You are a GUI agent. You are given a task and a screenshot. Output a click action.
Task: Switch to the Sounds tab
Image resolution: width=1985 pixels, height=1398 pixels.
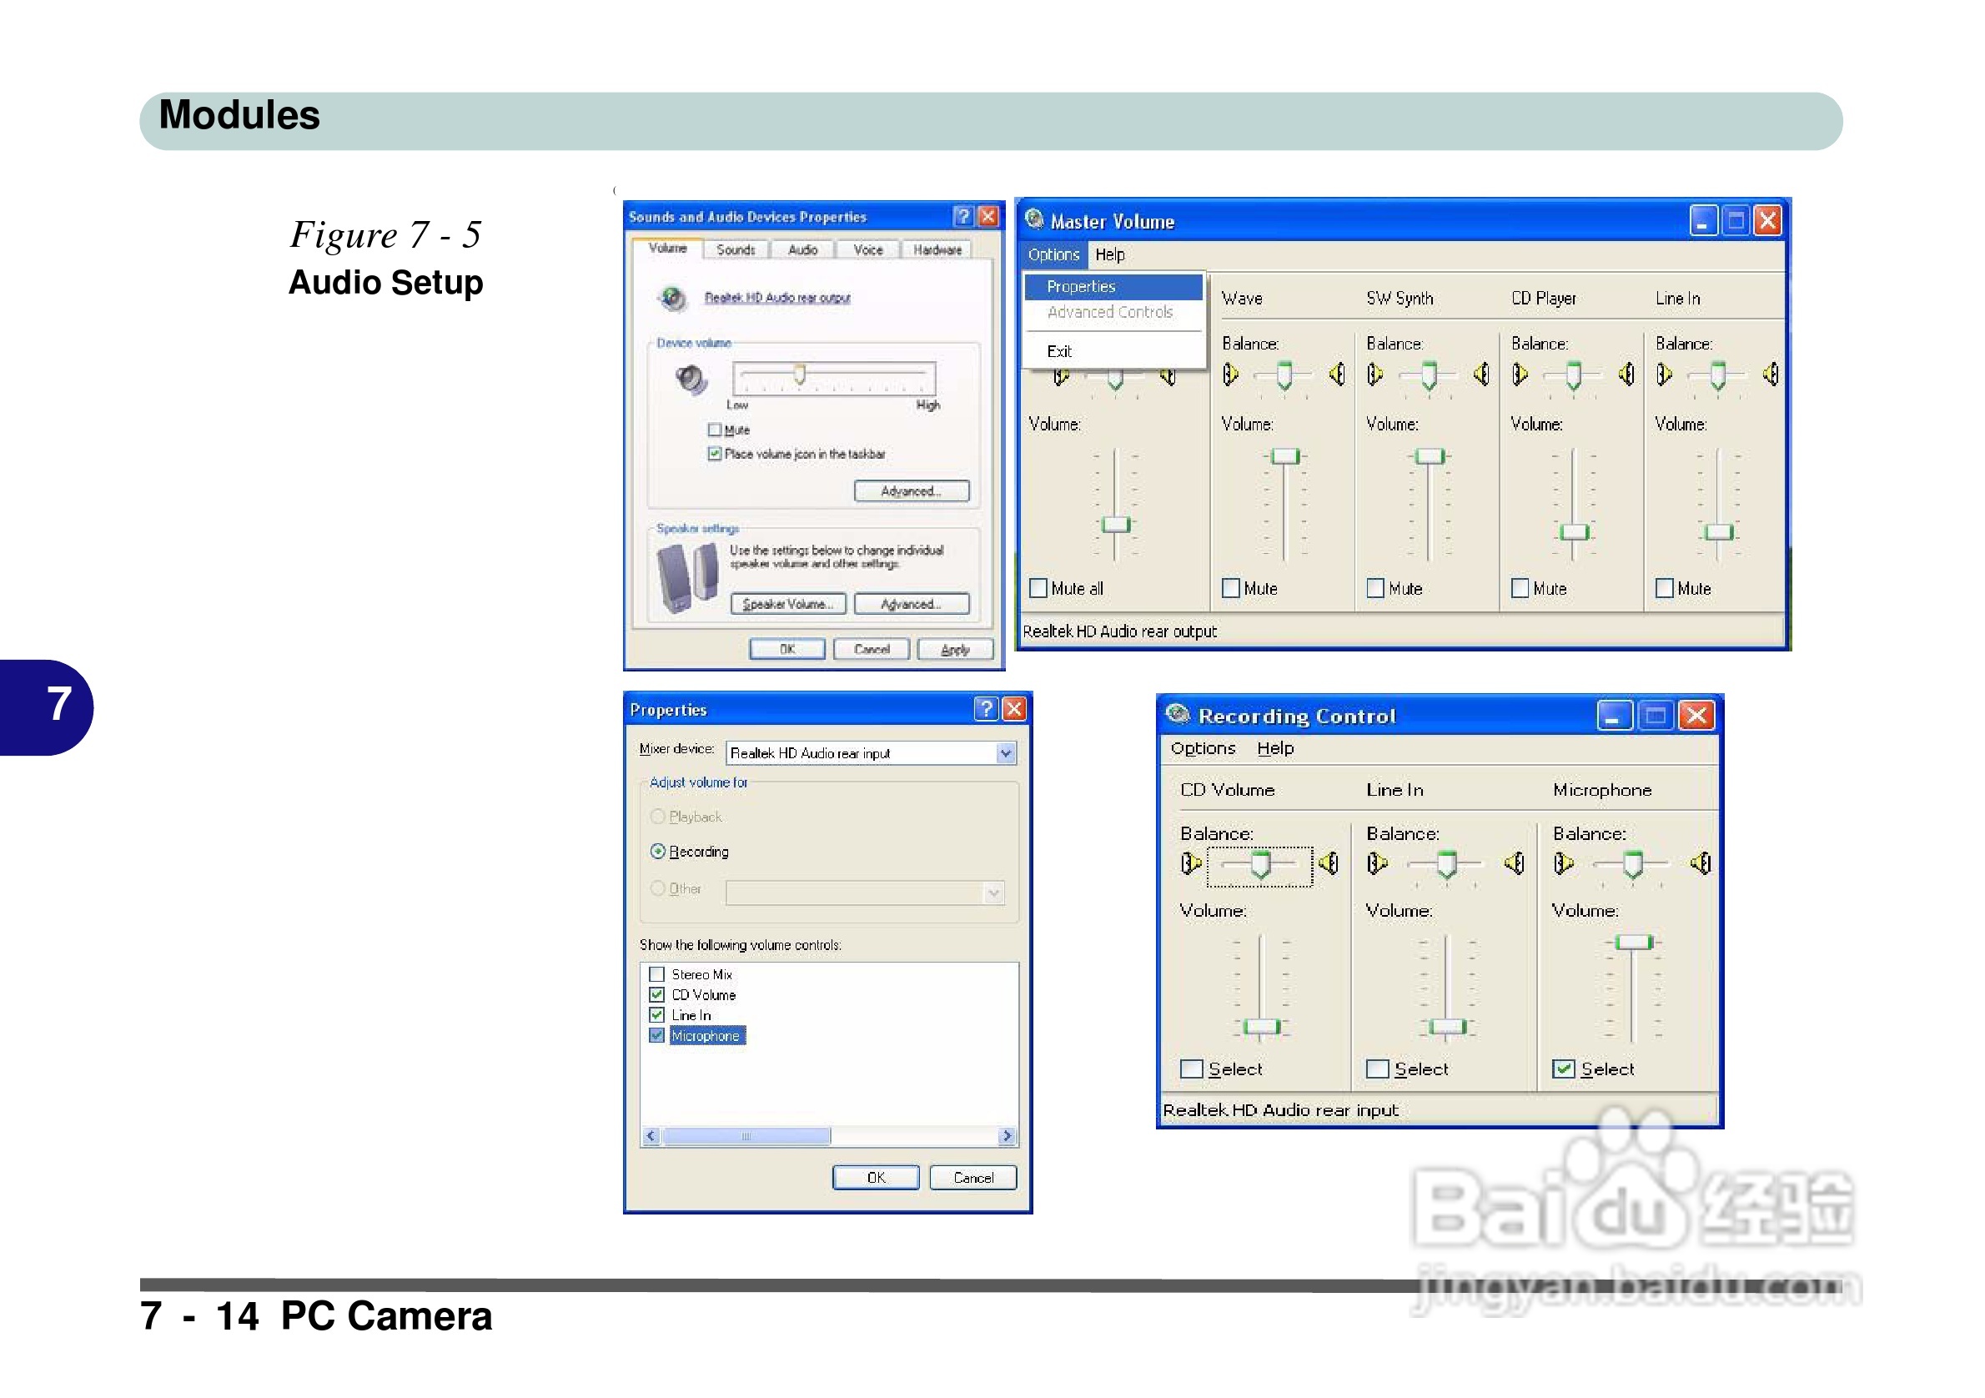pos(736,250)
